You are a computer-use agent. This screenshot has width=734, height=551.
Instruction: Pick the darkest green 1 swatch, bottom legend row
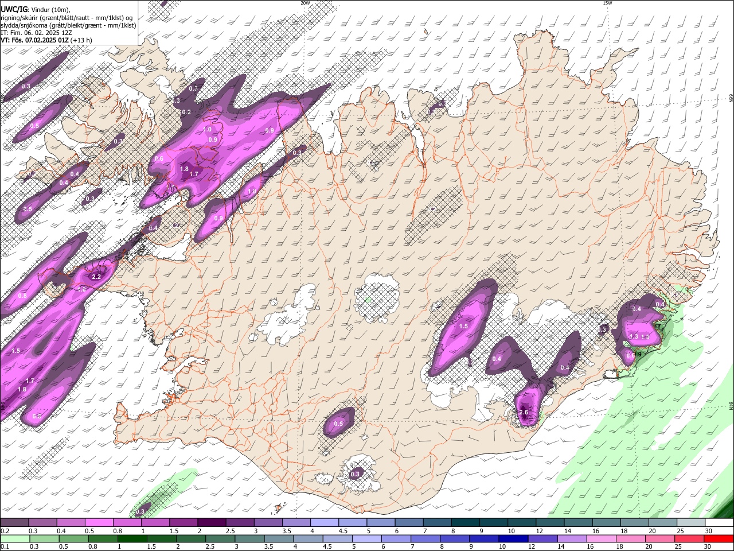pyautogui.click(x=132, y=538)
